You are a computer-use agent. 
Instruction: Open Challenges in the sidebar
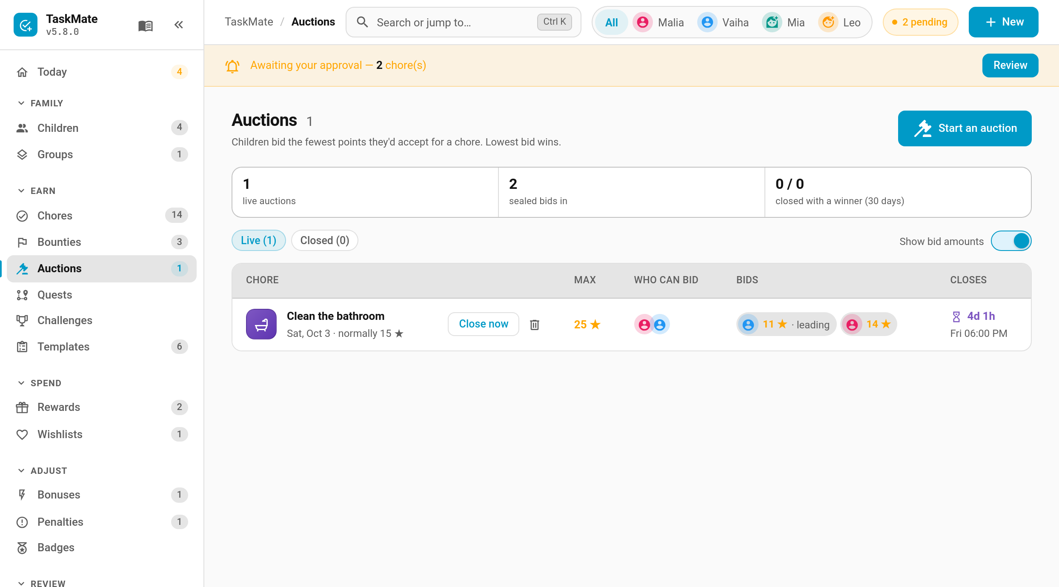tap(102, 320)
